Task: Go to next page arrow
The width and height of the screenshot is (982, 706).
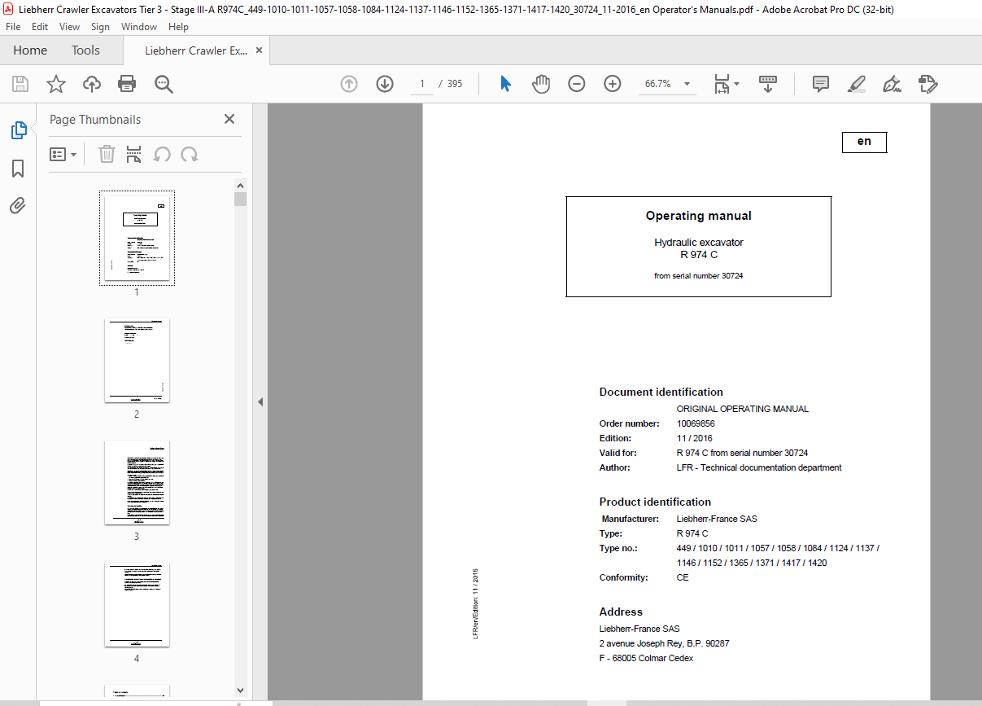Action: click(x=385, y=84)
